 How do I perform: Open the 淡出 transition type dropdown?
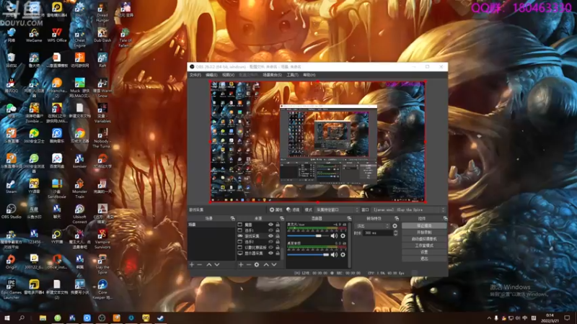[372, 226]
